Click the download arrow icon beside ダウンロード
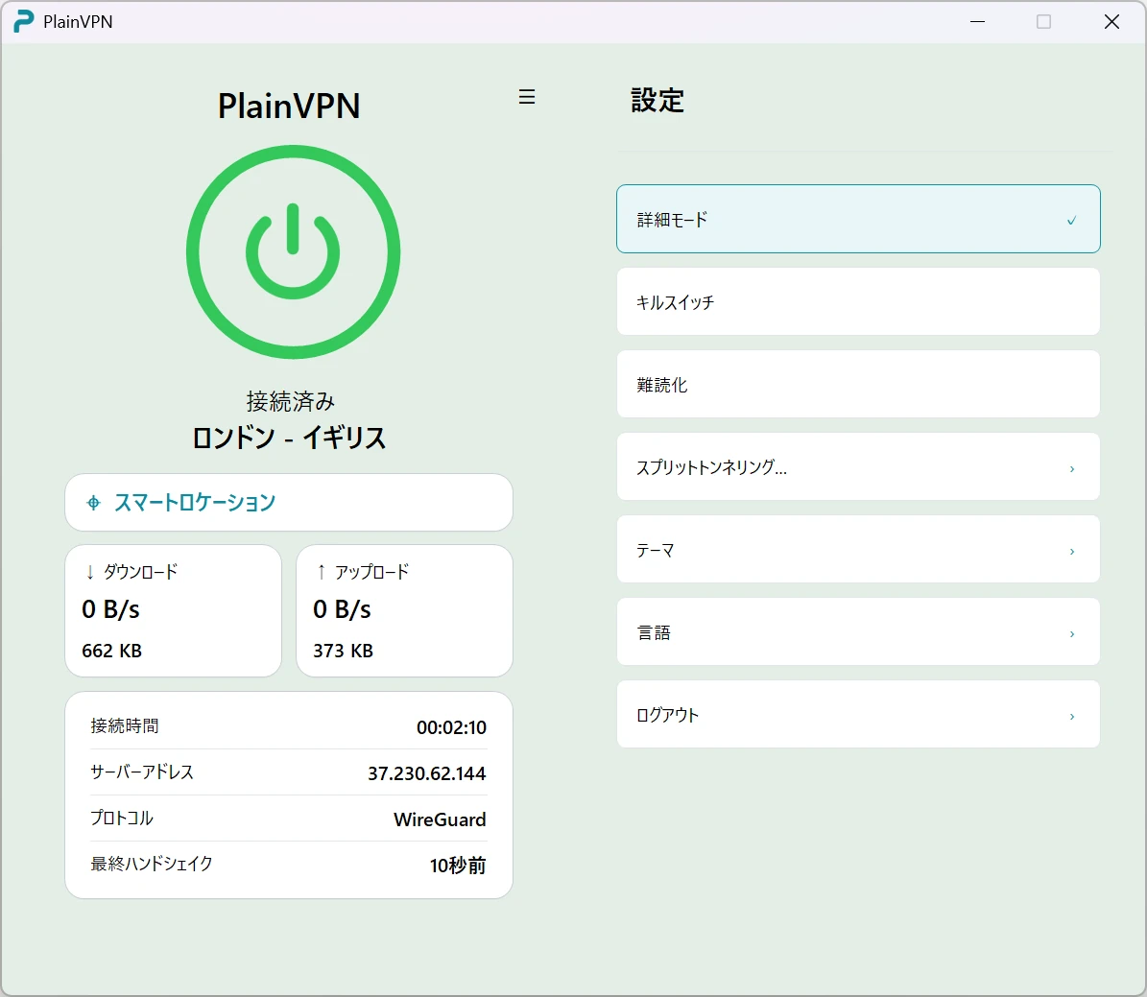Viewport: 1147px width, 997px height. (x=90, y=572)
